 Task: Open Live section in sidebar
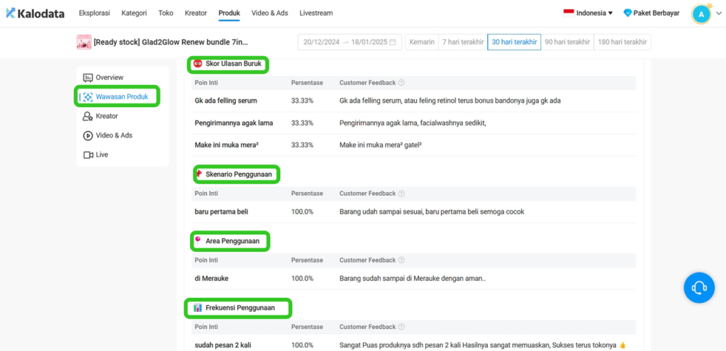click(96, 155)
